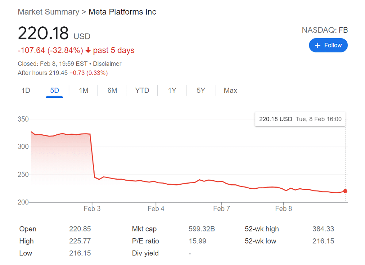Screen dimensions: 365x265
Task: Switch to the 1M chart view
Action: pyautogui.click(x=83, y=90)
